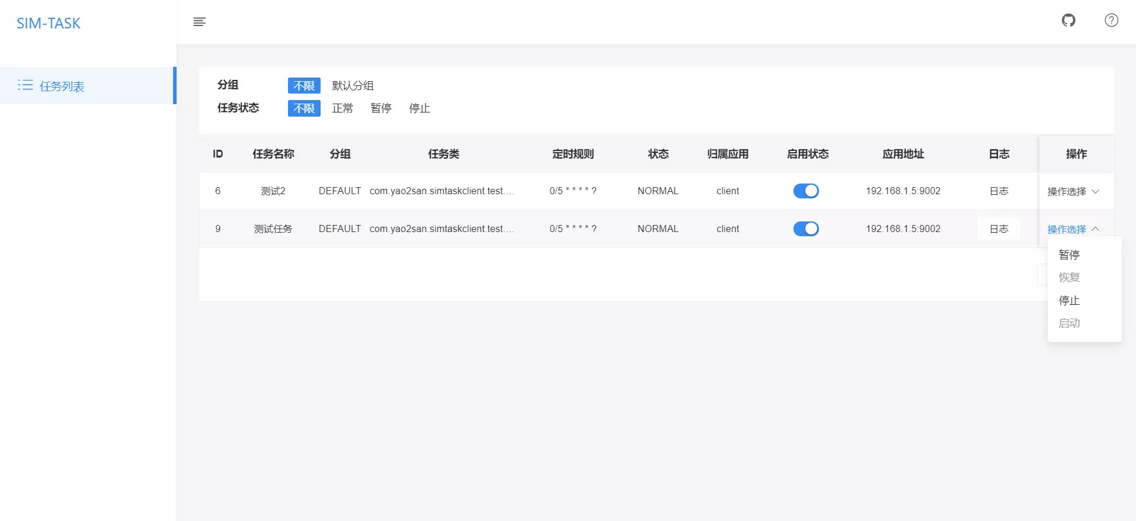
Task: Click the 任务状态 filter label
Action: click(238, 108)
